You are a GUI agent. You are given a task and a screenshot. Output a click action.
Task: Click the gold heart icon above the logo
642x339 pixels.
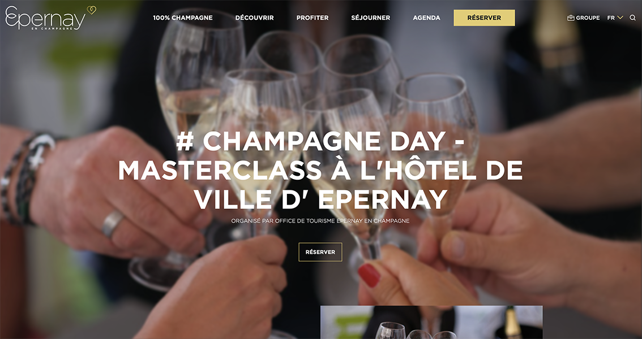(x=91, y=10)
